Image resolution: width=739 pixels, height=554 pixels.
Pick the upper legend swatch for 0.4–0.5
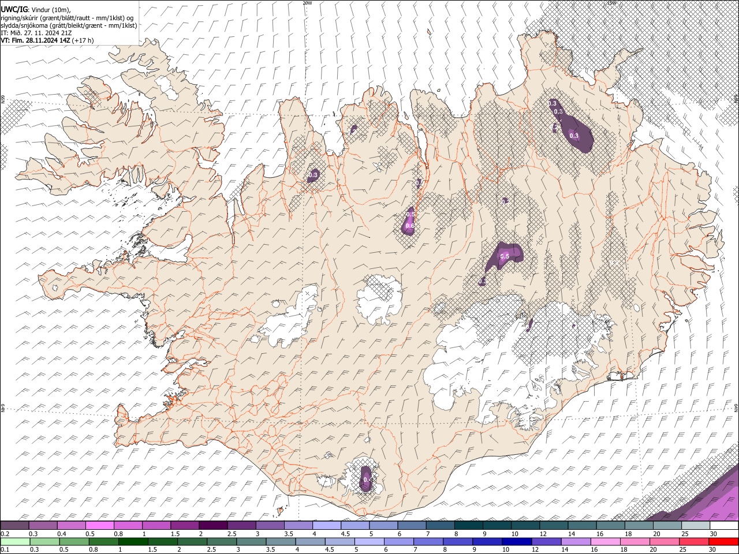(72, 525)
